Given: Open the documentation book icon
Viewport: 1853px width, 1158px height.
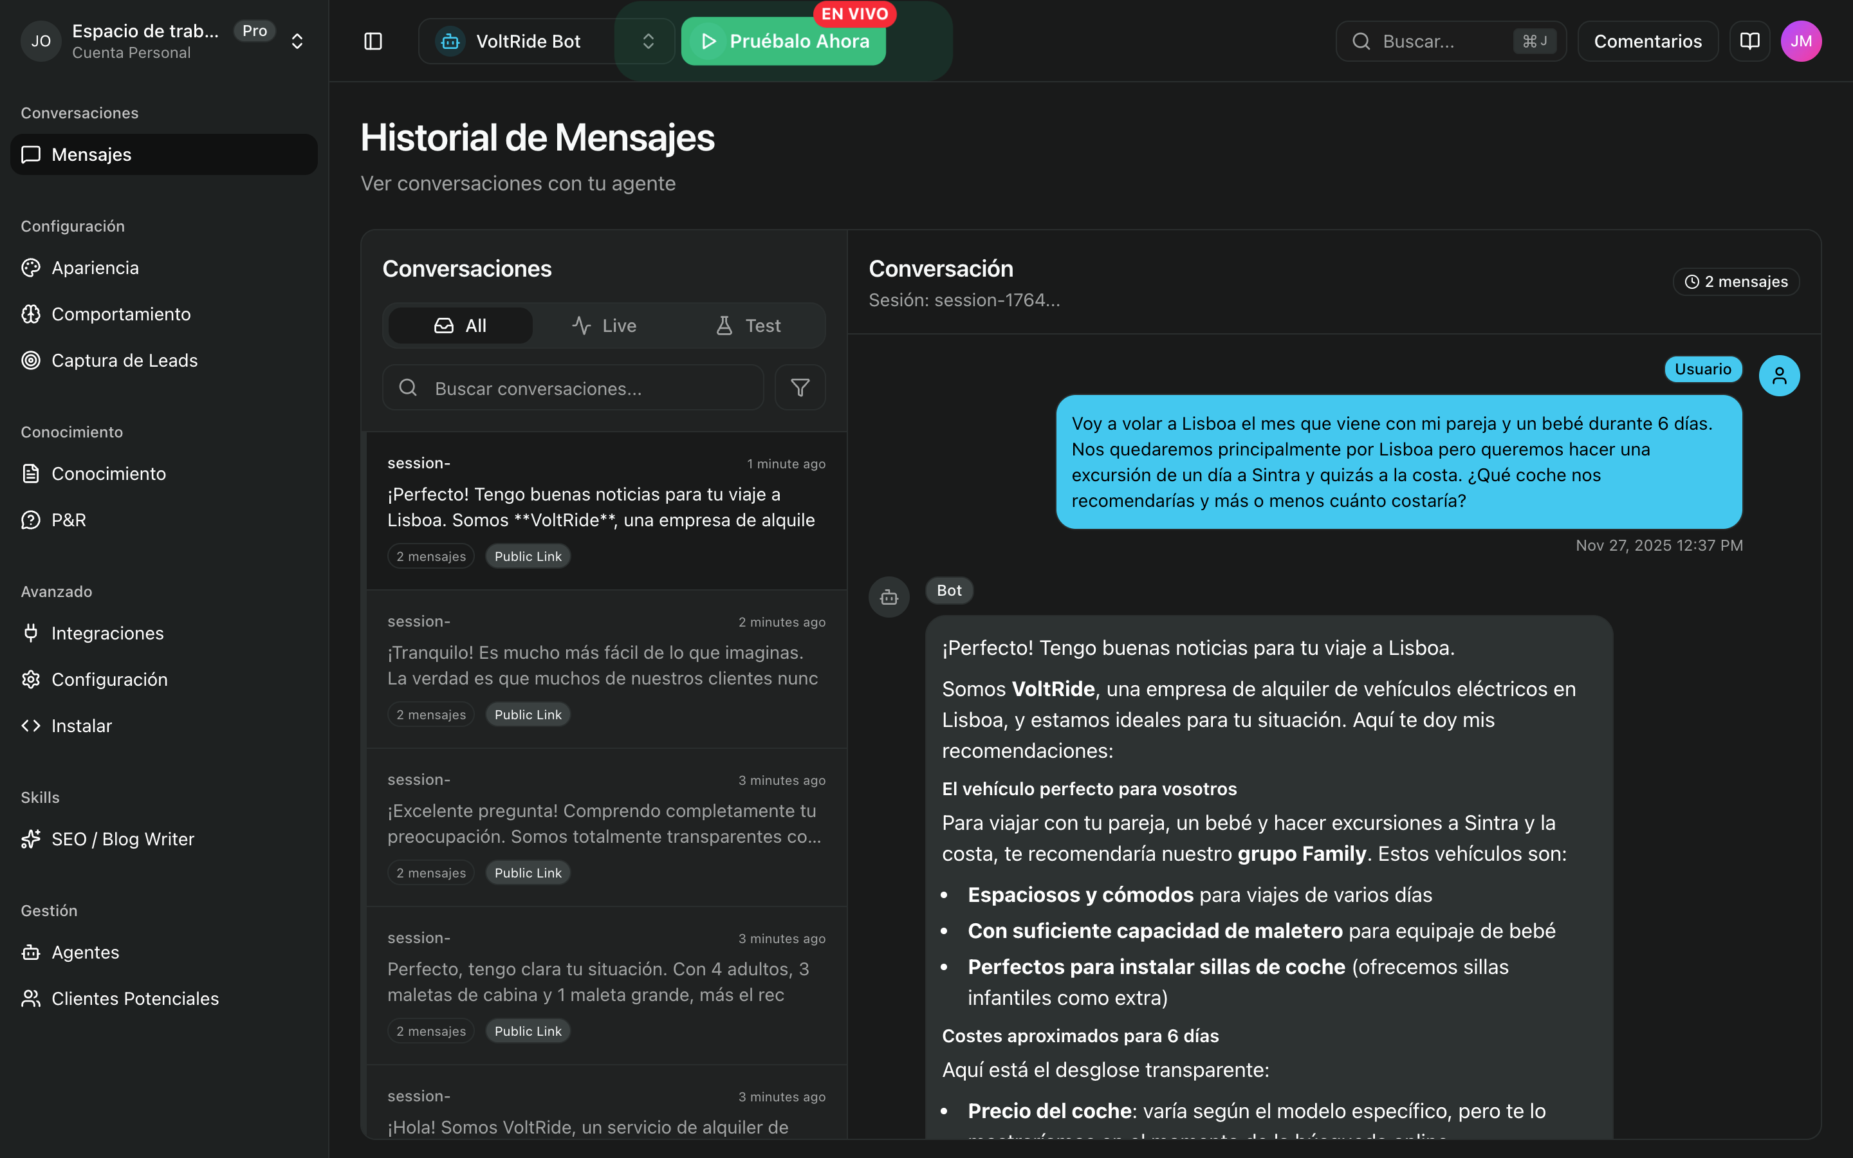Looking at the screenshot, I should click(x=1749, y=41).
